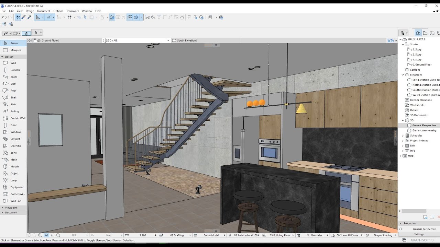Select the Opening tool
Image resolution: width=440 pixels, height=247 pixels.
(13, 146)
